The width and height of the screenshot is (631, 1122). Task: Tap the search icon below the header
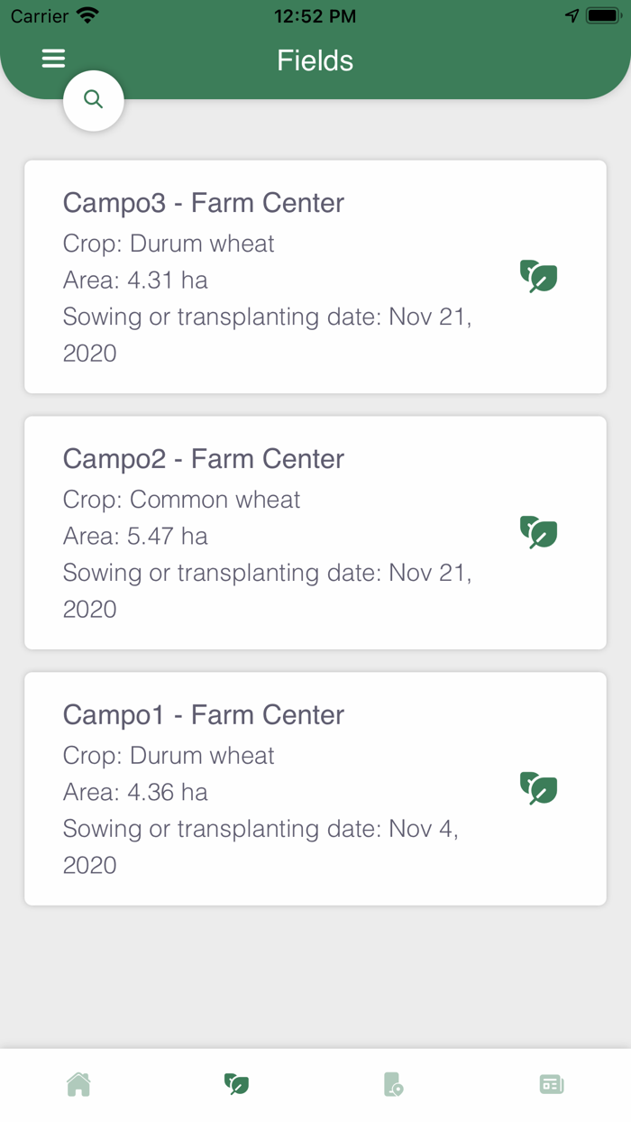coord(93,100)
